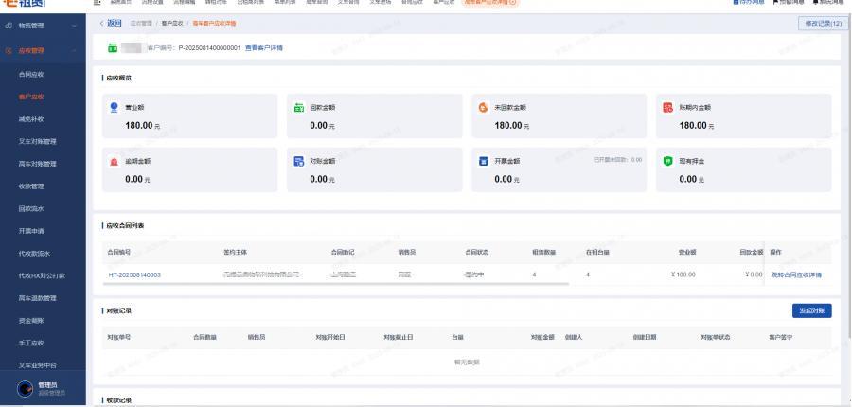The width and height of the screenshot is (852, 407).
Task: Click the 对账金额 blue icon
Action: (299, 161)
